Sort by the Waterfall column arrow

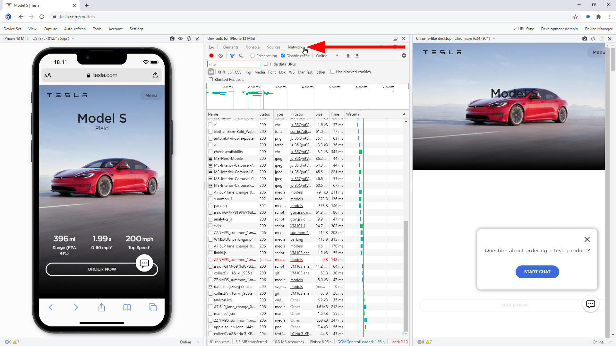click(x=404, y=114)
